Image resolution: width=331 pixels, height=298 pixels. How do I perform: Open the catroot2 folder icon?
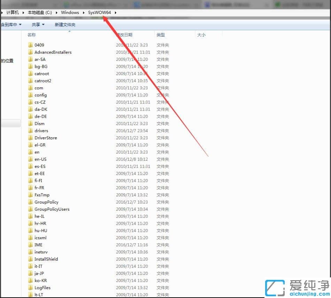point(31,81)
